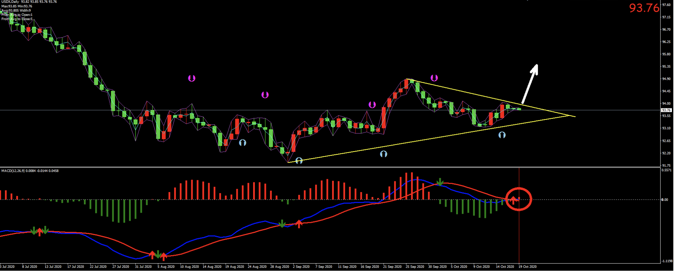Click the leftmost light-blue up-arrow marker
The width and height of the screenshot is (674, 271).
pyautogui.click(x=243, y=142)
